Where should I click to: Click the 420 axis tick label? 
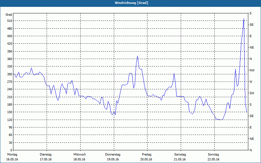click(10, 44)
